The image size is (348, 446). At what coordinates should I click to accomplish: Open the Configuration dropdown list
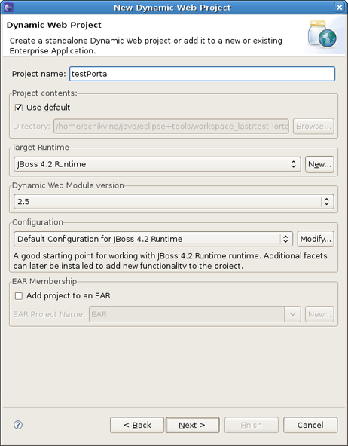point(153,239)
